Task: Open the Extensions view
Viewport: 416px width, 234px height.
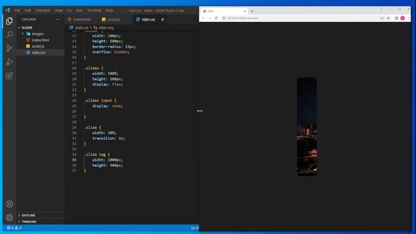Action: pos(9,76)
